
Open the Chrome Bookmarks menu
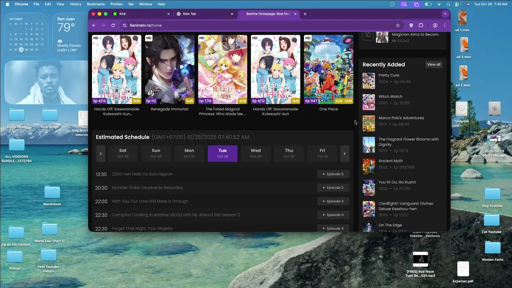(96, 4)
